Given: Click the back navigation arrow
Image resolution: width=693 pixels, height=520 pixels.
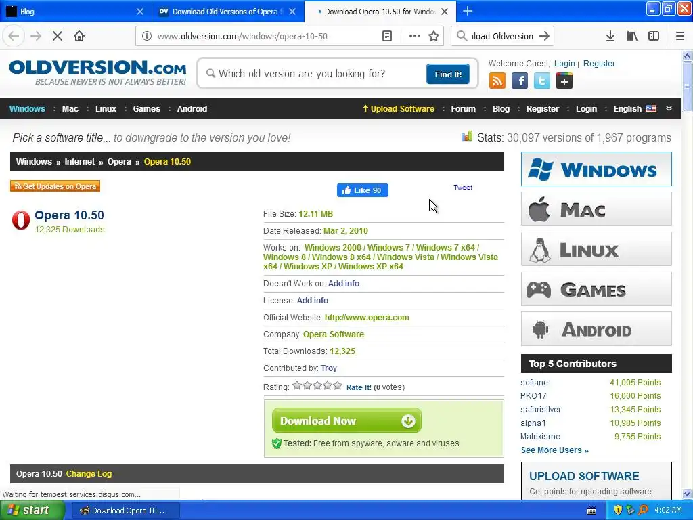Looking at the screenshot, I should click(14, 37).
